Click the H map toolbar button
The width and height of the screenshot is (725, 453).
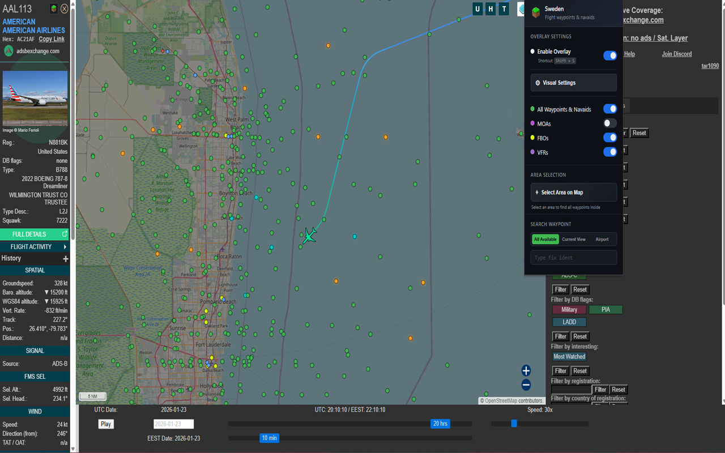coord(491,8)
